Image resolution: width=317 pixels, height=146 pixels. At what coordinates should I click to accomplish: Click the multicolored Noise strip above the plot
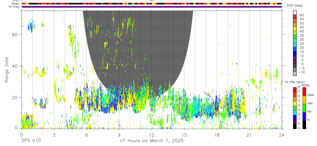[x=152, y=4]
